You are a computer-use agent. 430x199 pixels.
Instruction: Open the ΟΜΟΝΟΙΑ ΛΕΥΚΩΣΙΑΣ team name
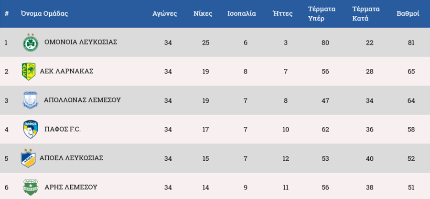tap(81, 42)
